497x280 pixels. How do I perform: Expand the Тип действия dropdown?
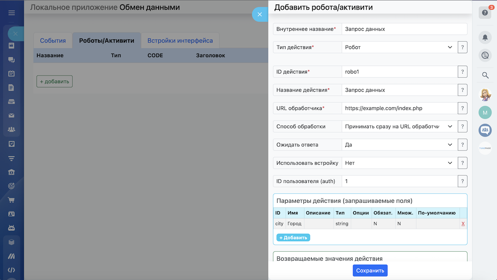click(399, 47)
